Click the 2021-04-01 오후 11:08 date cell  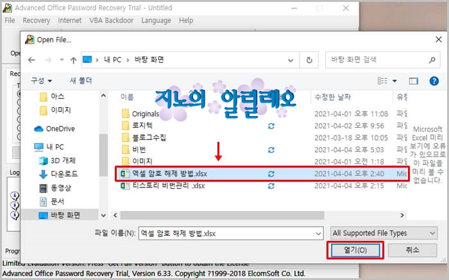351,114
